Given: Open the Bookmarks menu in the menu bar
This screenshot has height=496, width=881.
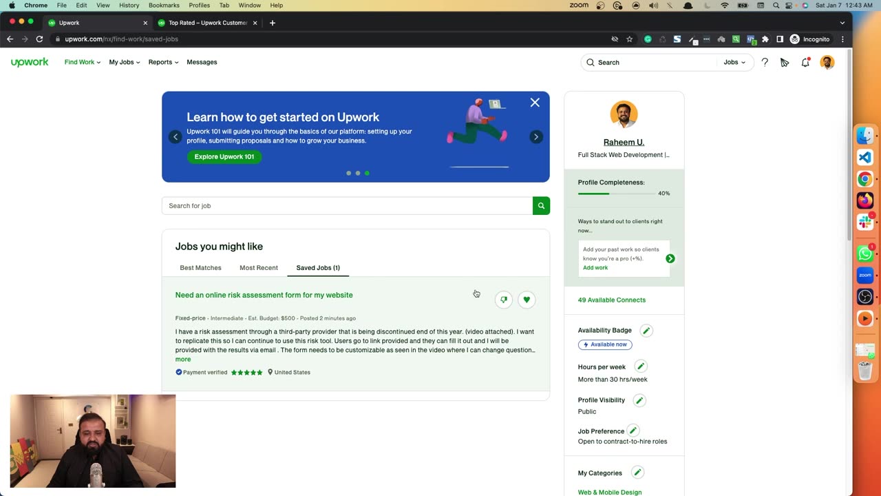Looking at the screenshot, I should 164,6.
